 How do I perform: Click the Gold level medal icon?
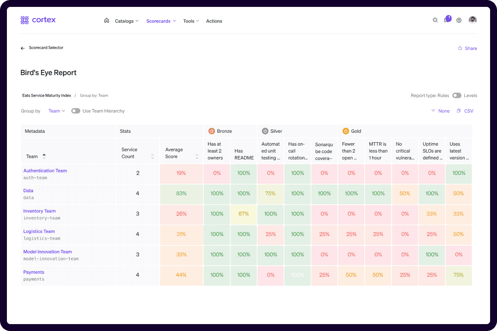point(346,131)
